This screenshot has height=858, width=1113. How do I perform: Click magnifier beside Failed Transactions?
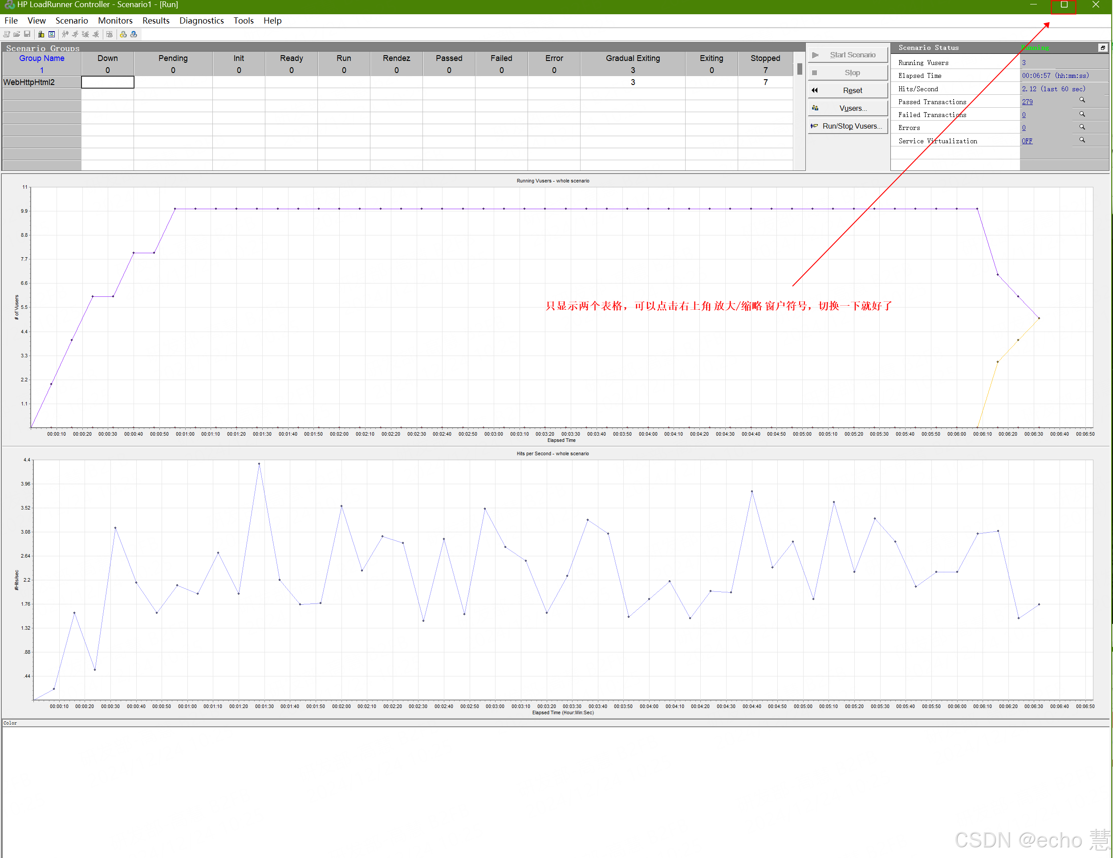[x=1082, y=114]
